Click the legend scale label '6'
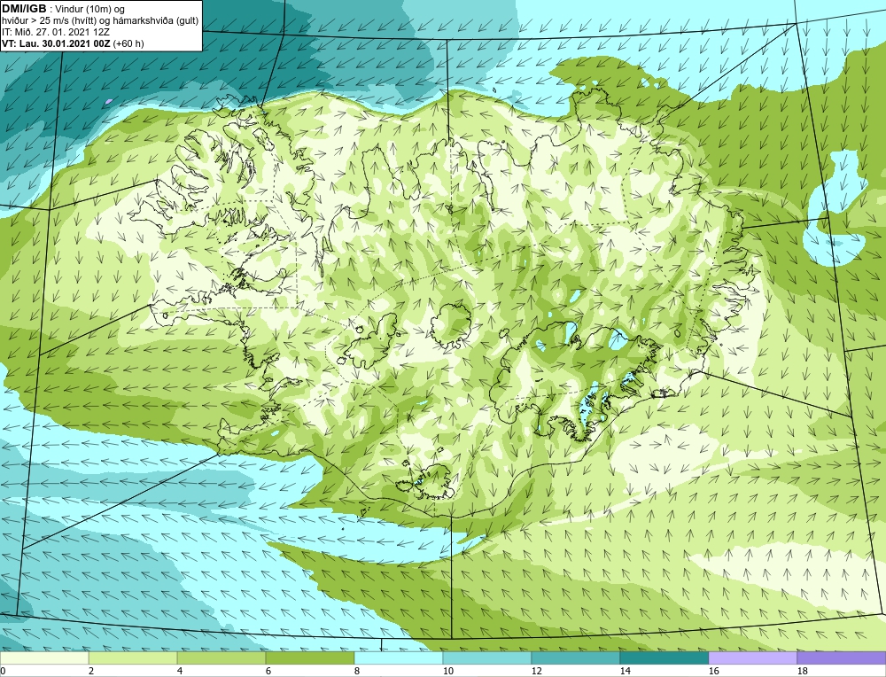 pos(269,671)
